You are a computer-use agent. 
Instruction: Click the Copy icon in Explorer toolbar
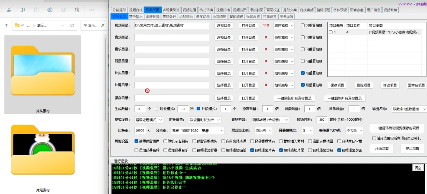click(23, 10)
